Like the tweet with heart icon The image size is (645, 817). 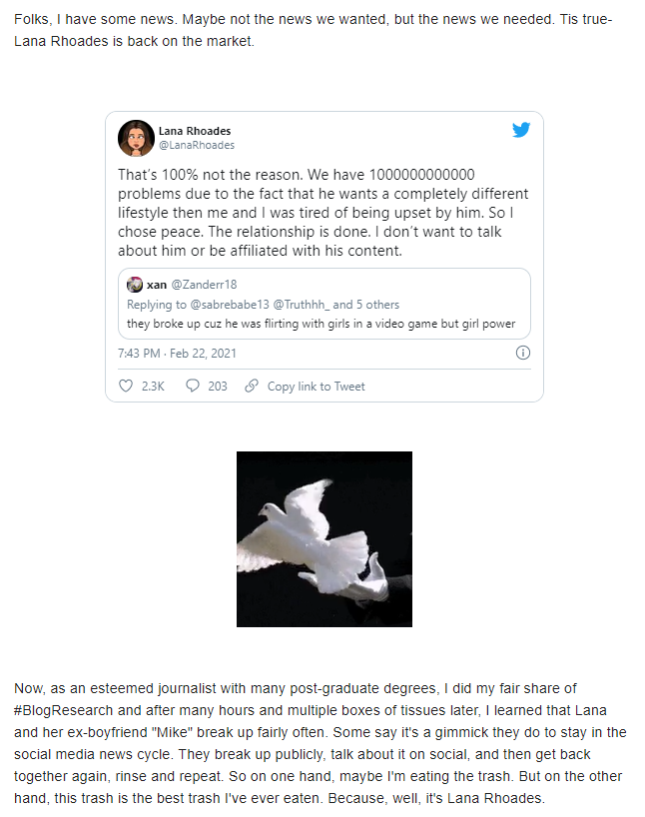pos(126,386)
